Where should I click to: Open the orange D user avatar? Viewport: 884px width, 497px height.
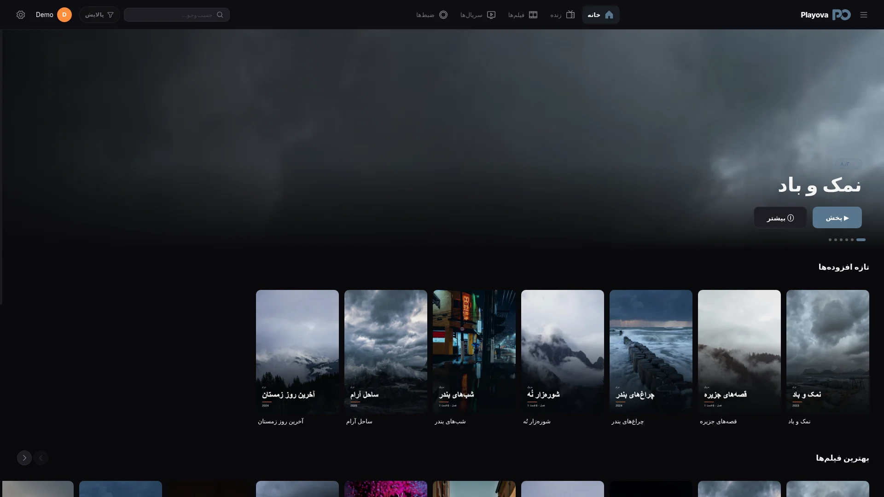(x=64, y=15)
